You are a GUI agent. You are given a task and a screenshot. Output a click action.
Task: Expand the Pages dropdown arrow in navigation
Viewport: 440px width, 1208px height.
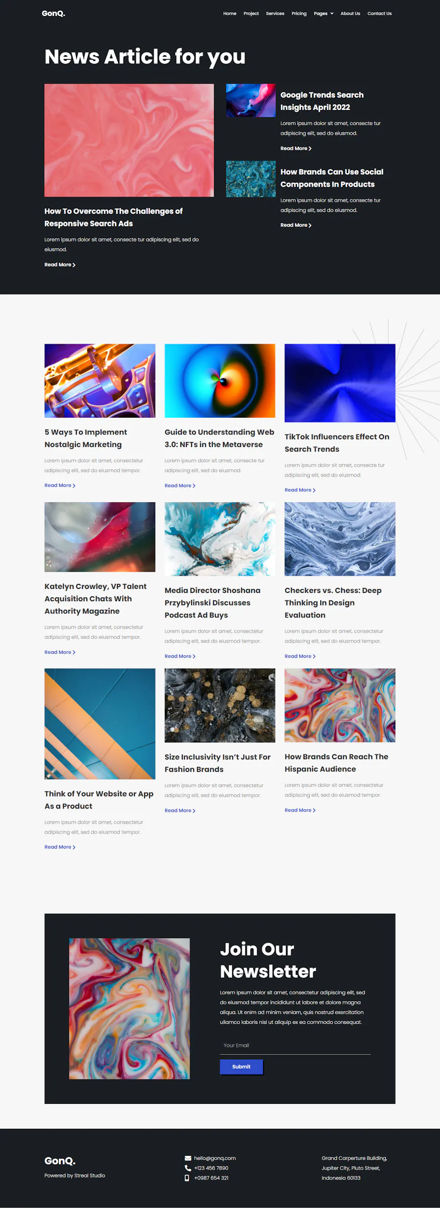(332, 14)
